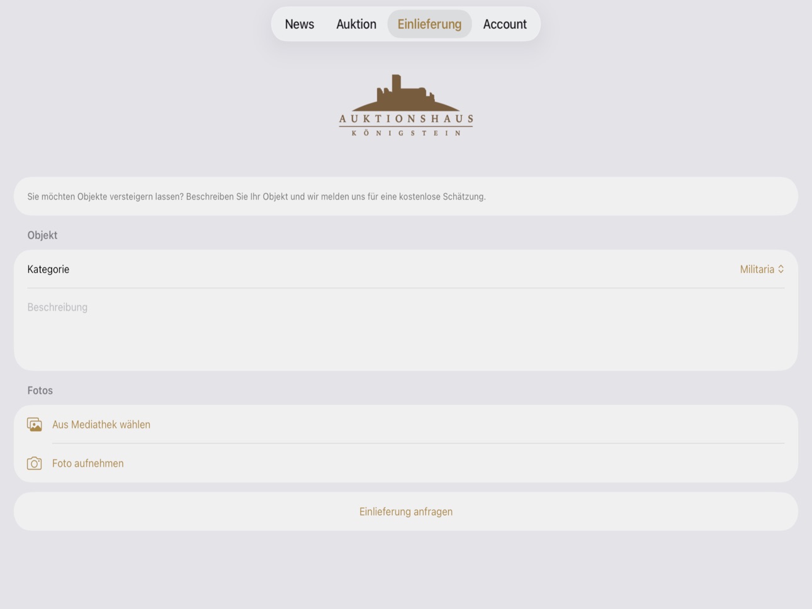The image size is (812, 609).
Task: Click the Fotos section heading
Action: 40,391
